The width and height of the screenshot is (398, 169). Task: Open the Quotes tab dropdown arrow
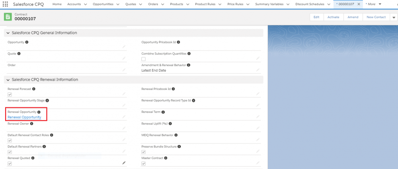(x=140, y=4)
